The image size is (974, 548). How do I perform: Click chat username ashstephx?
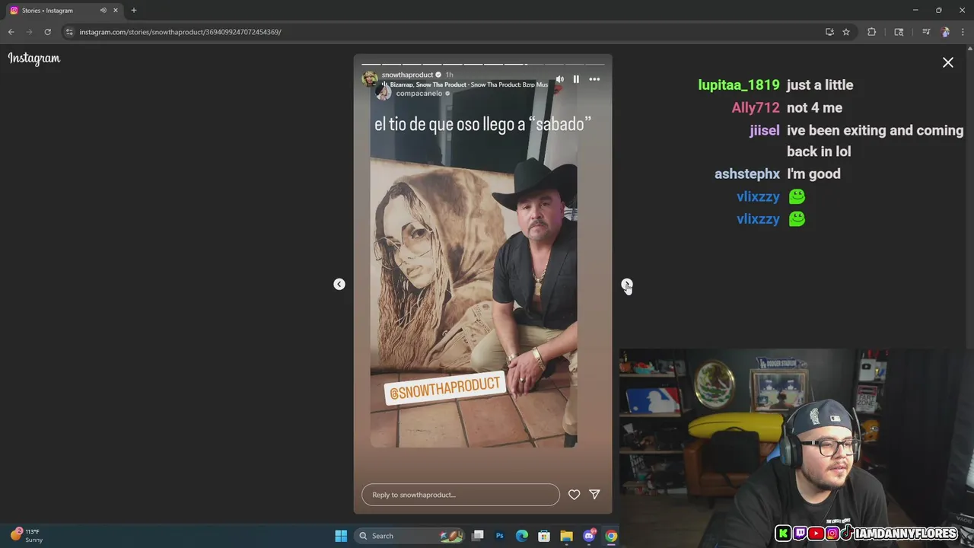747,174
